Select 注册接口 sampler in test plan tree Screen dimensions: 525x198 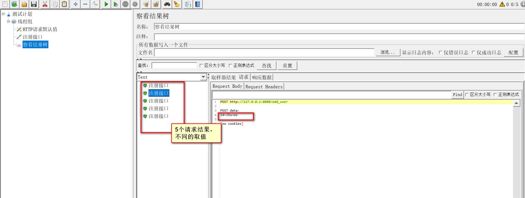32,37
